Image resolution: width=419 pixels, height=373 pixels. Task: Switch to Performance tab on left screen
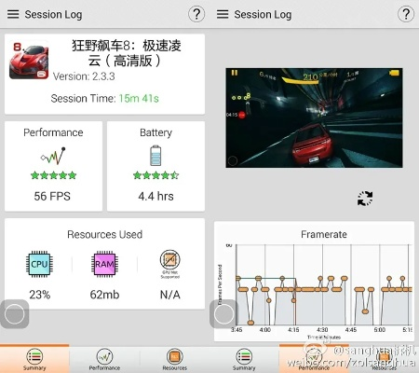point(104,359)
